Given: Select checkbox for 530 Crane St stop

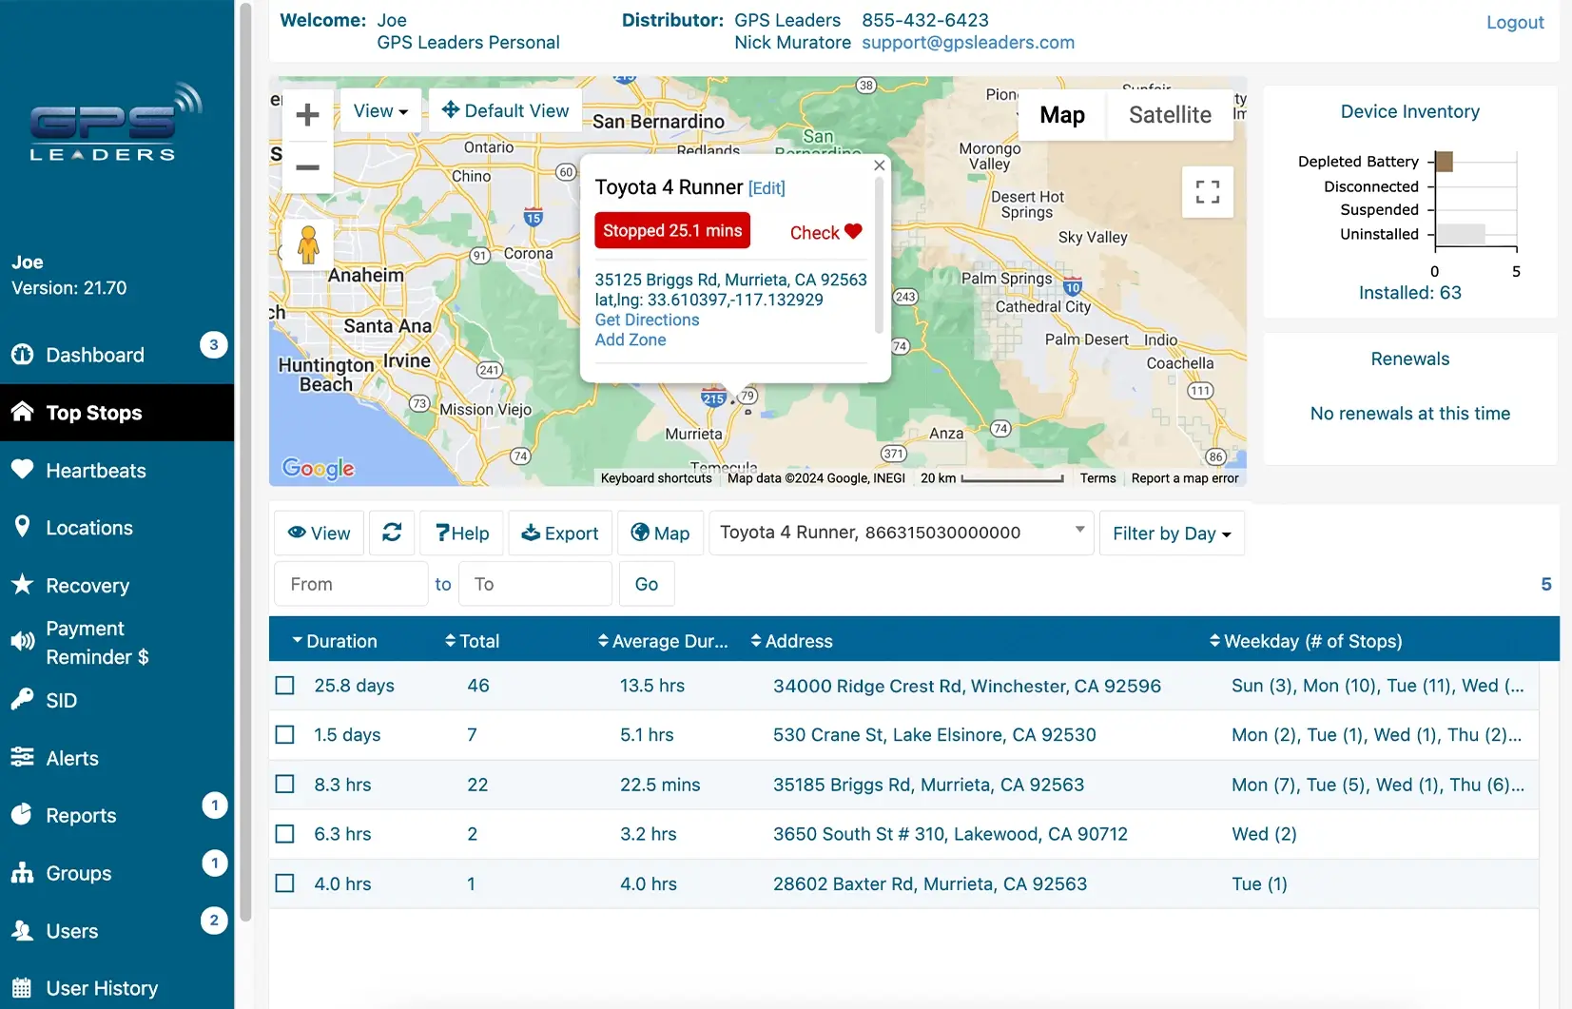Looking at the screenshot, I should click(284, 734).
